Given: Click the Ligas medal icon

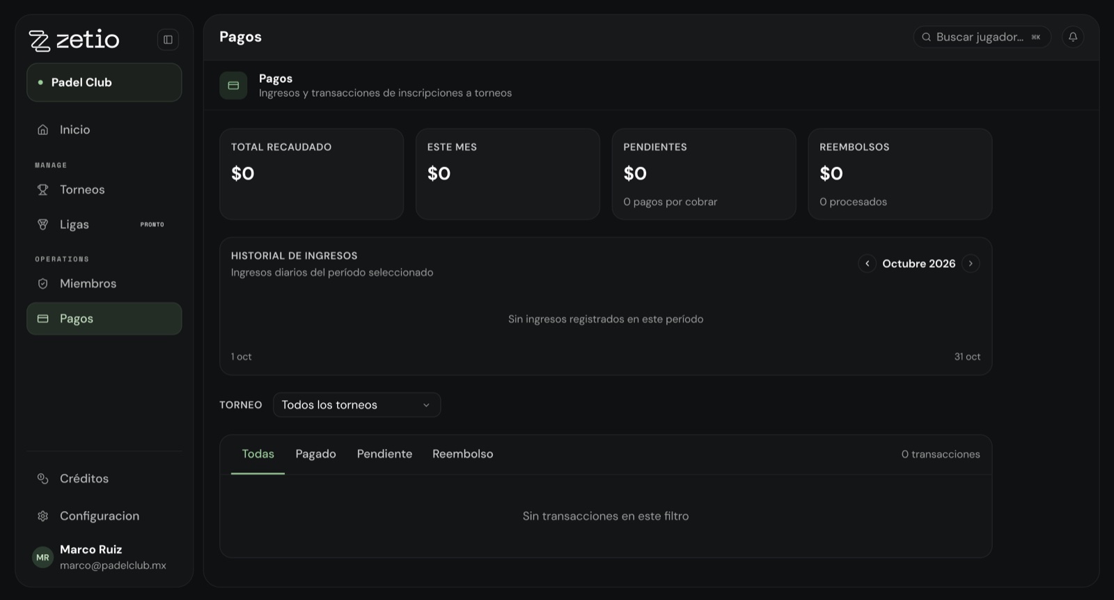Looking at the screenshot, I should (x=43, y=225).
